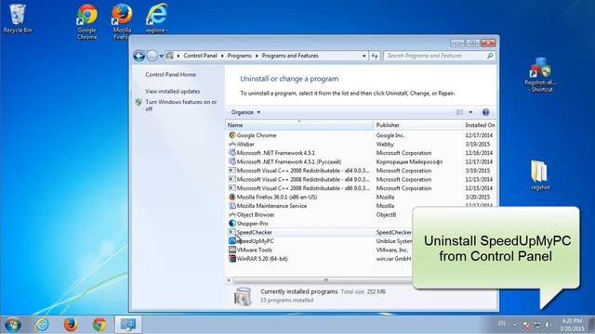Click the Back navigation arrow
The width and height of the screenshot is (595, 334).
point(139,56)
